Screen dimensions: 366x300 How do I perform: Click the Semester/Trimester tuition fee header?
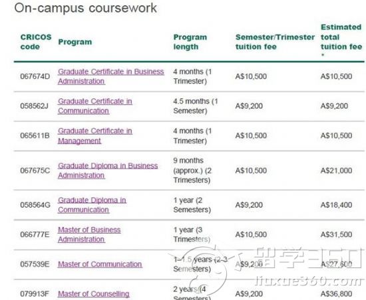[x=275, y=42]
